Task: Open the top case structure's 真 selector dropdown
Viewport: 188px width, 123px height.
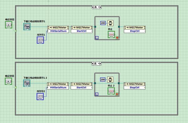Action: [x=97, y=7]
